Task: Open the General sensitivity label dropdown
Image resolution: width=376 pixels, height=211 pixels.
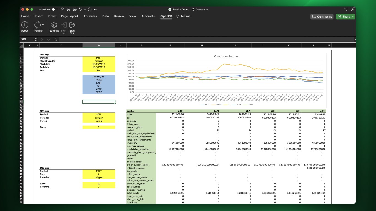Action: point(200,9)
